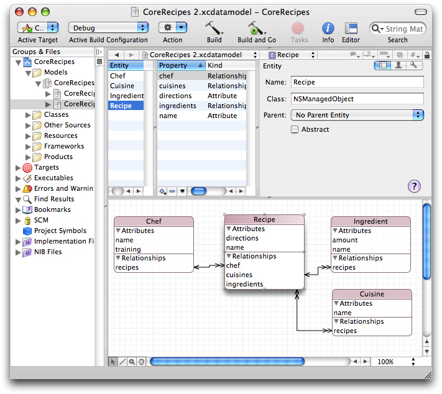Select the Executables group
Screen dimensions: 442x394
[55, 178]
